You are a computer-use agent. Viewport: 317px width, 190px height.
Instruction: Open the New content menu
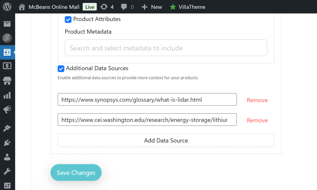(x=152, y=7)
